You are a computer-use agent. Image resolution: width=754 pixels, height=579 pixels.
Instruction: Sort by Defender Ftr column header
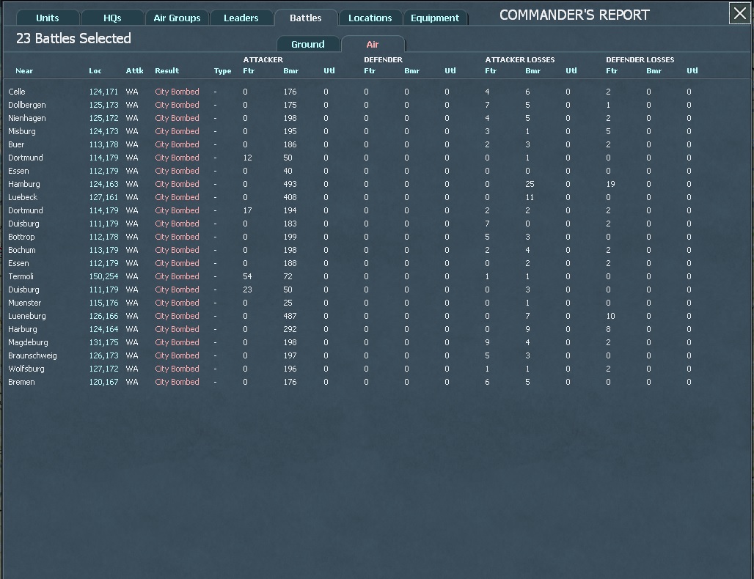(370, 70)
